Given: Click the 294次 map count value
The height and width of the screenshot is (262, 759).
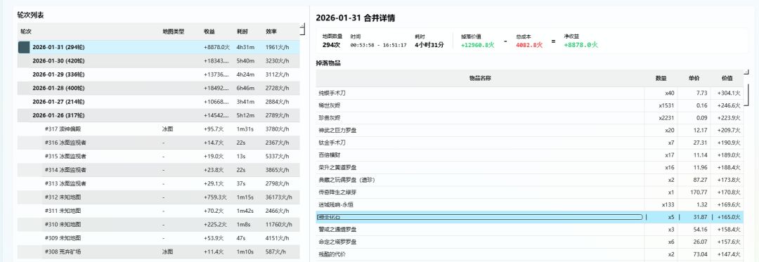Looking at the screenshot, I should [331, 45].
